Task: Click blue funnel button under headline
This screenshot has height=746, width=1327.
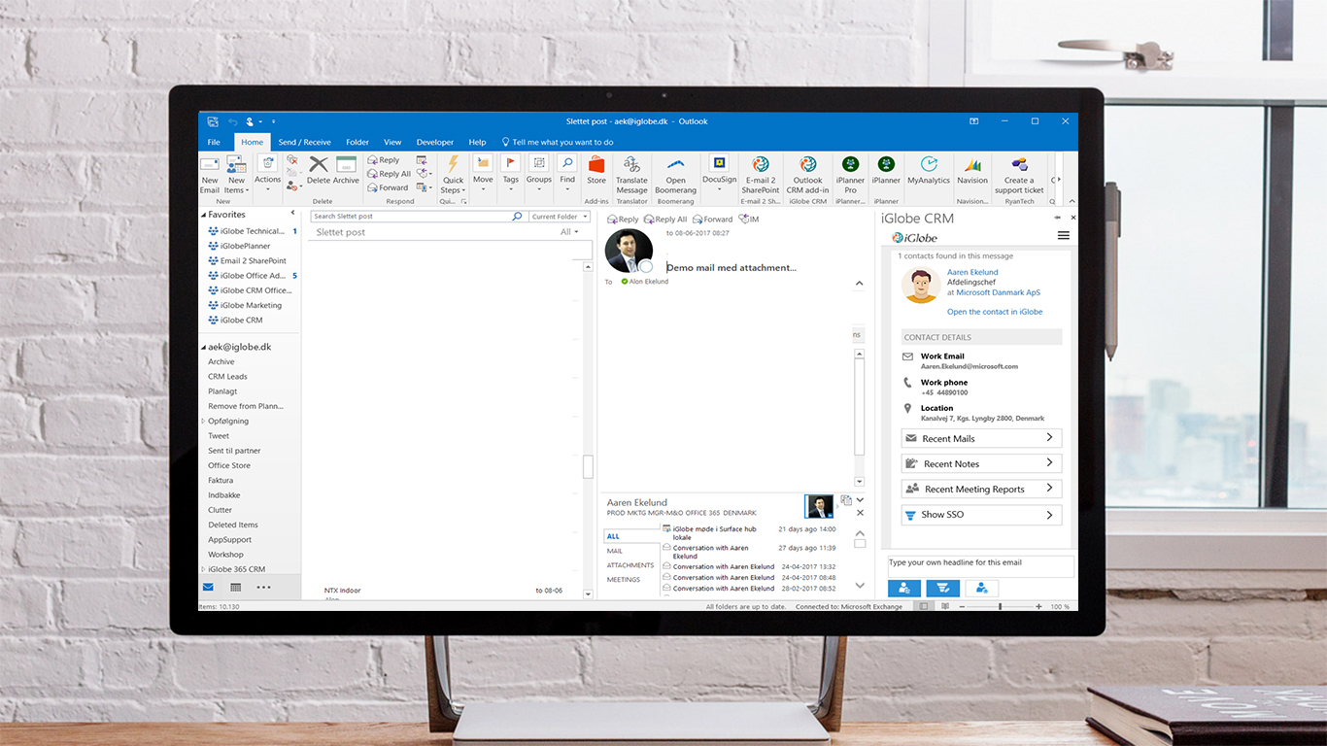Action: 942,588
